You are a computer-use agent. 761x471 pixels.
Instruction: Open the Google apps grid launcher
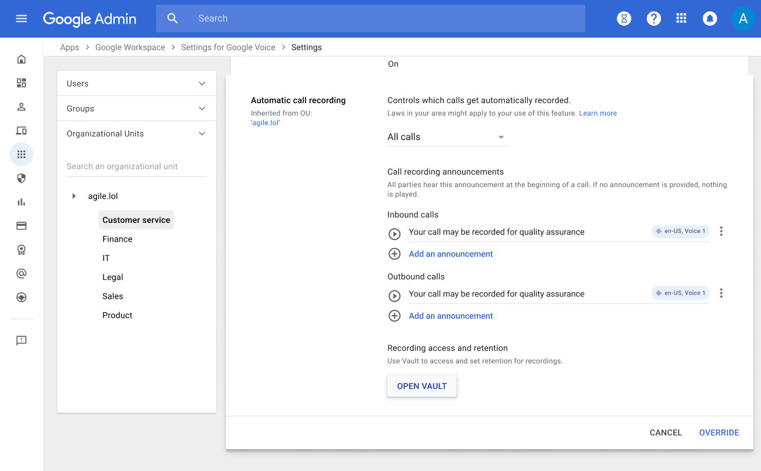point(682,18)
